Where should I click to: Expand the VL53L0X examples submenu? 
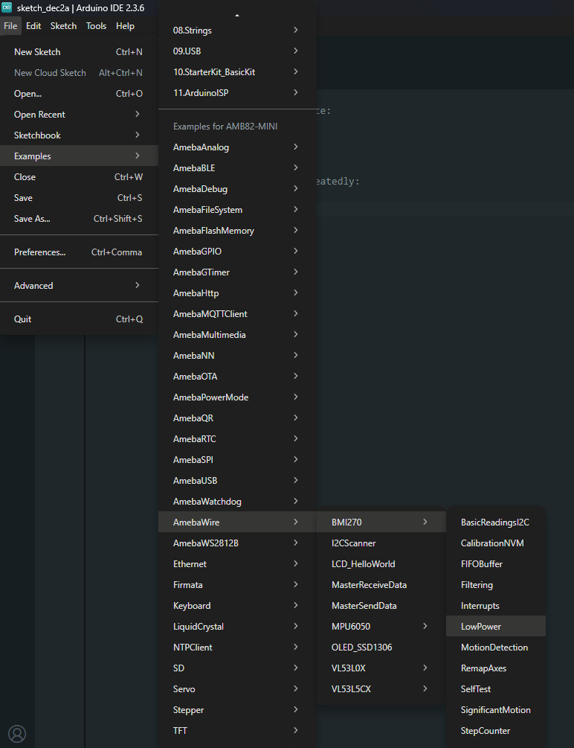380,668
